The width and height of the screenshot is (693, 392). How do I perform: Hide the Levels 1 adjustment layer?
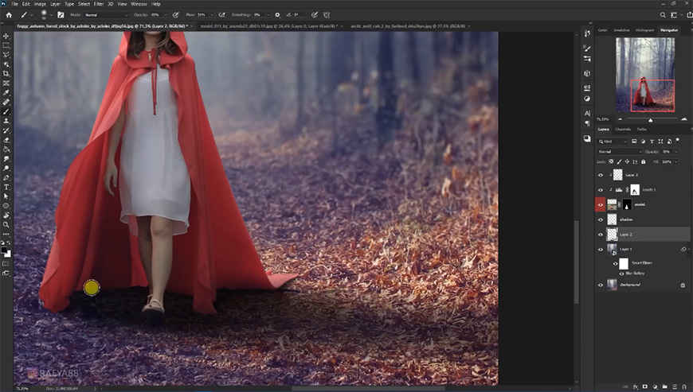pos(600,190)
